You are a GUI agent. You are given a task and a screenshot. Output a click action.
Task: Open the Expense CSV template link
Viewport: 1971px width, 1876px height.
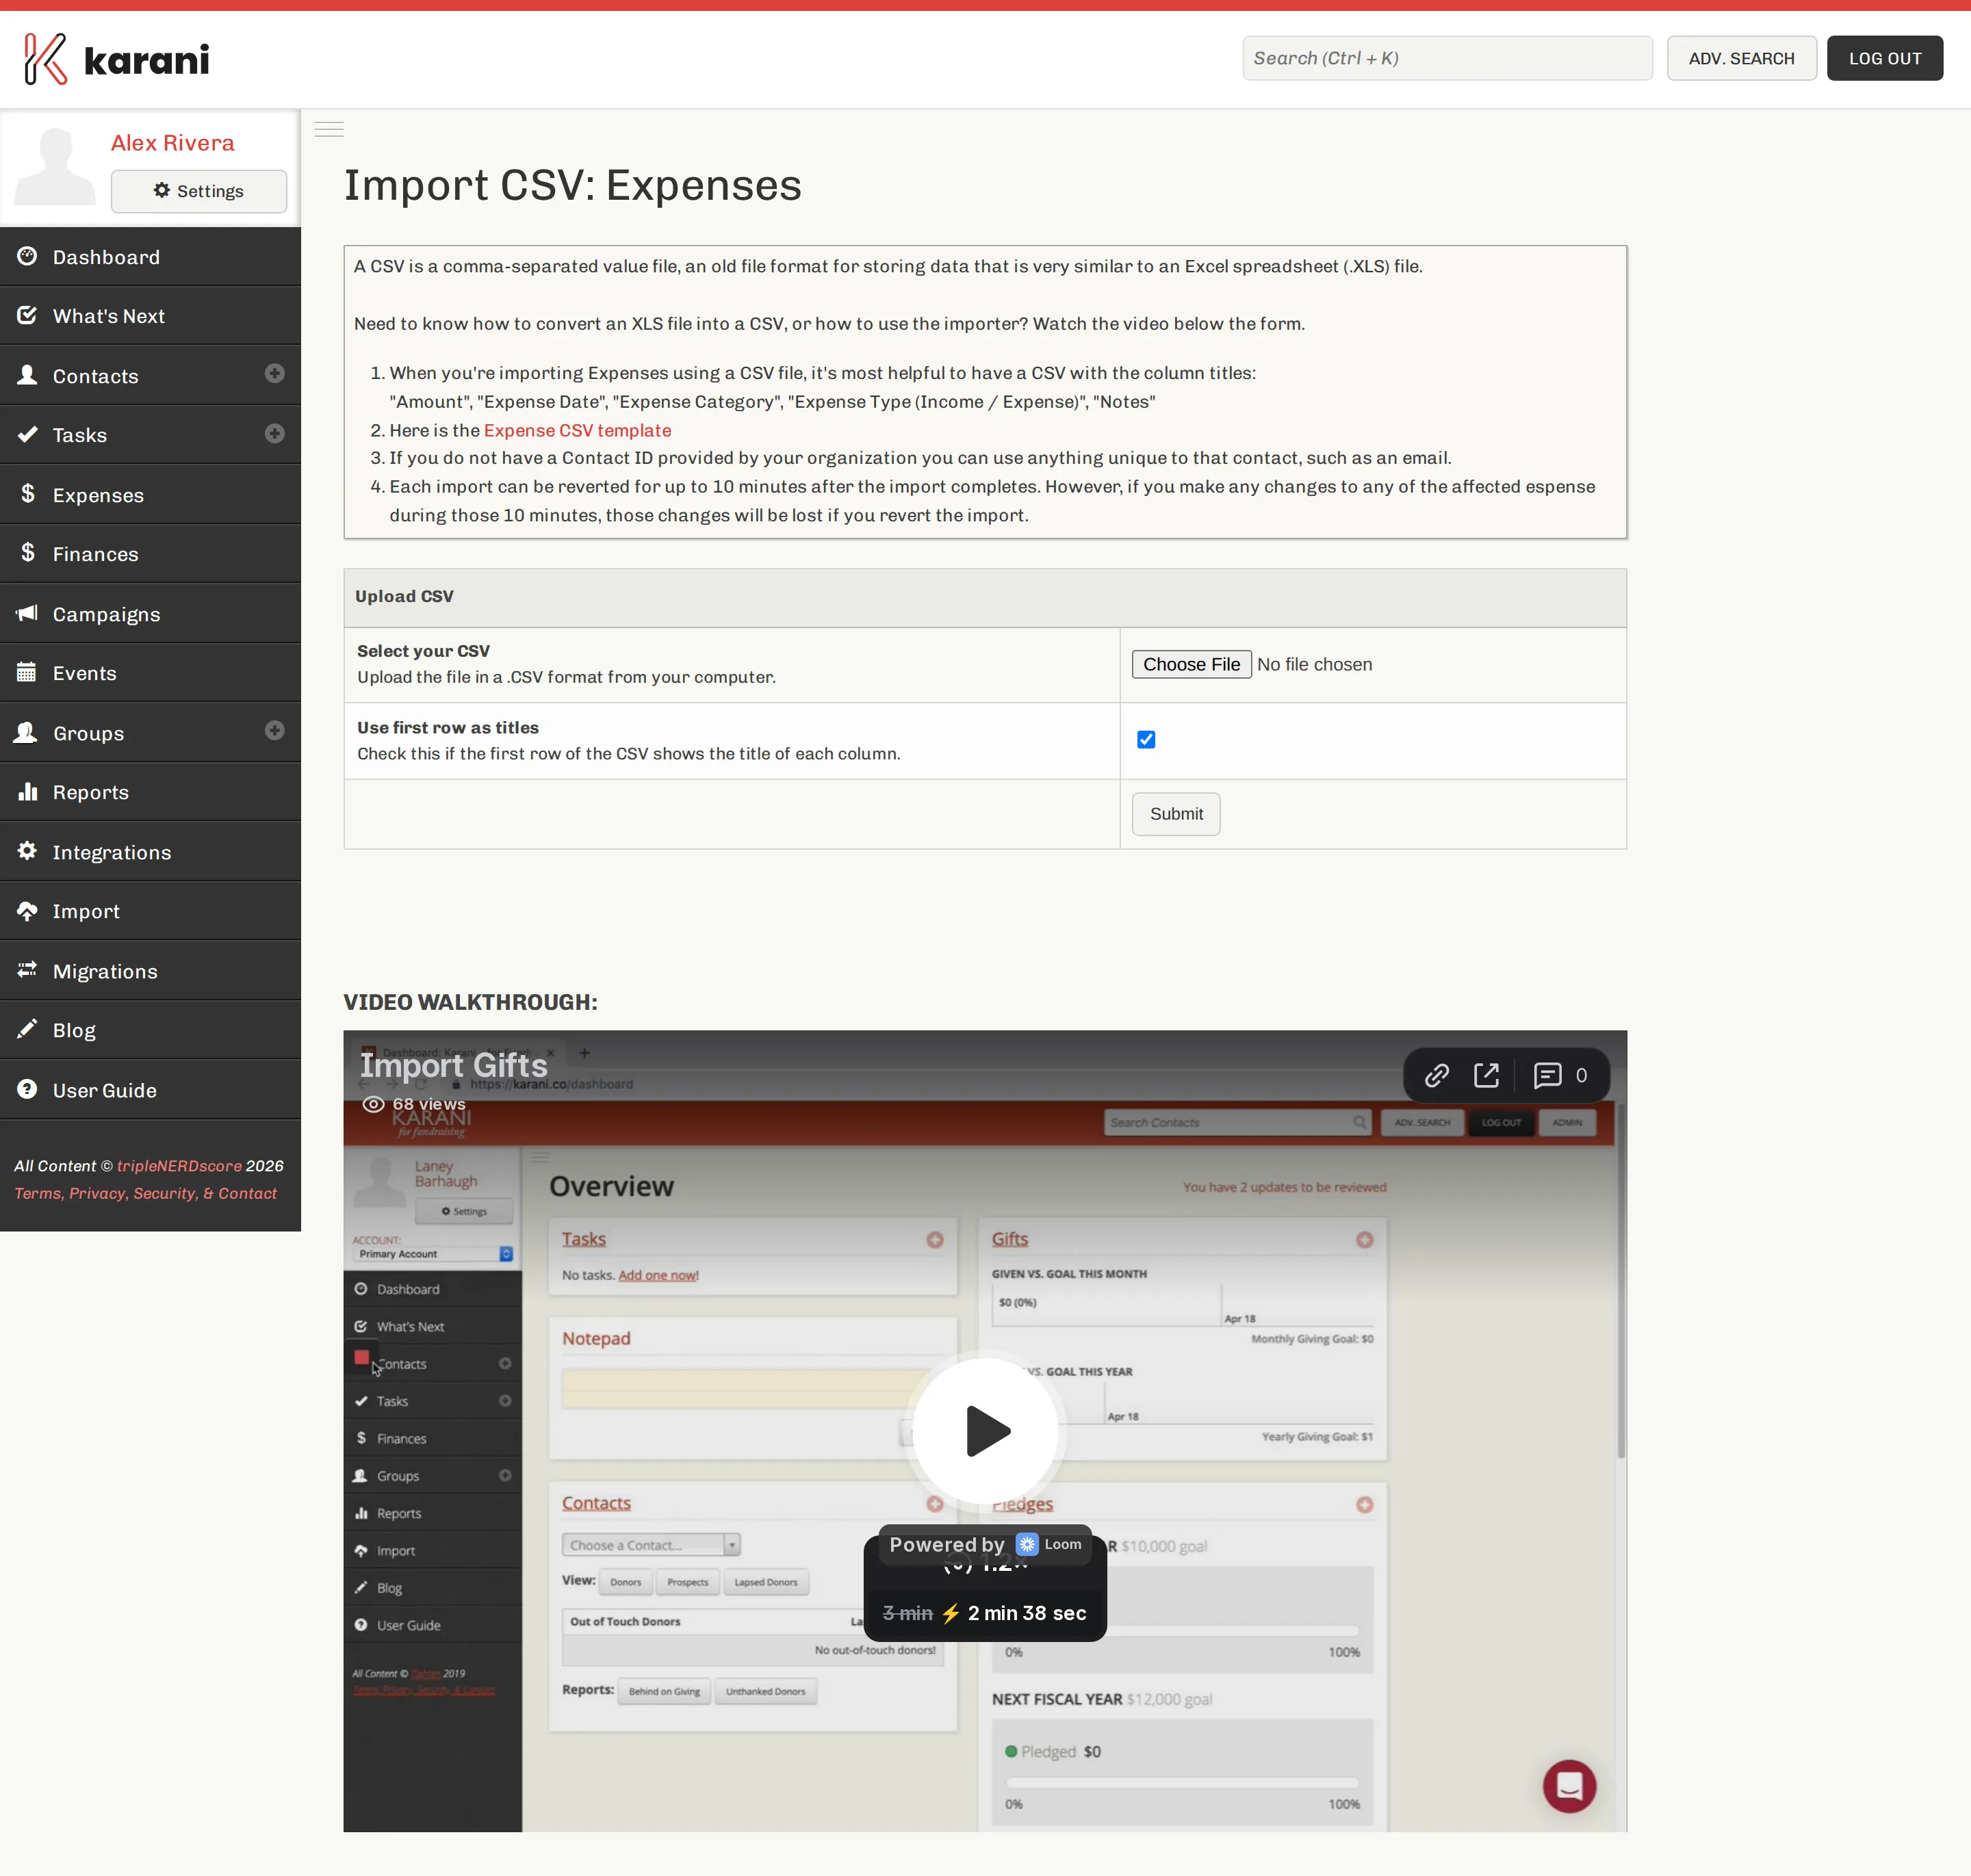click(x=578, y=430)
